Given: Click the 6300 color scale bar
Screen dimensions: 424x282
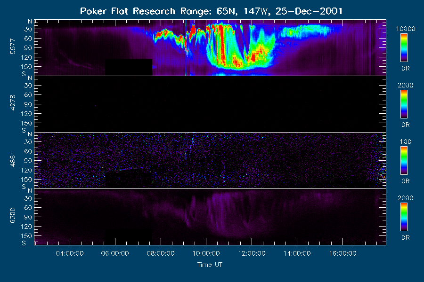Looking at the screenshot, I should pos(404,217).
